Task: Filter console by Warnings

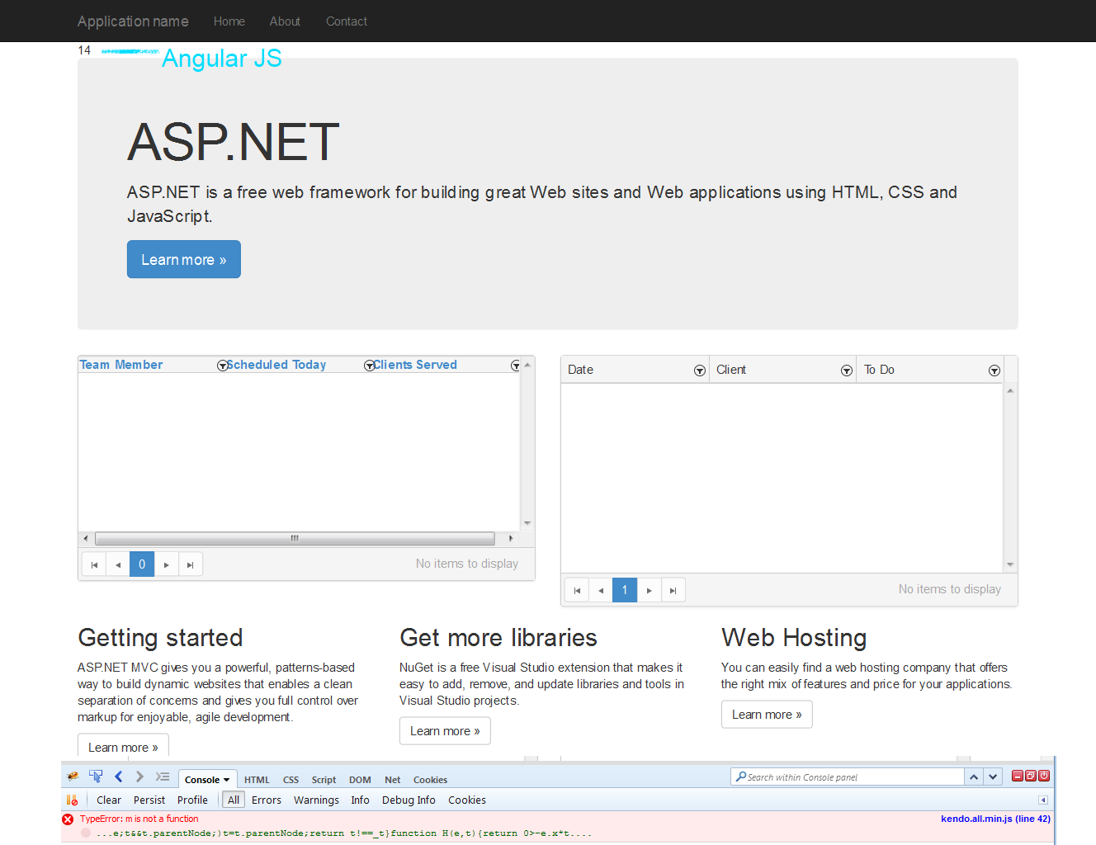Action: (x=316, y=800)
